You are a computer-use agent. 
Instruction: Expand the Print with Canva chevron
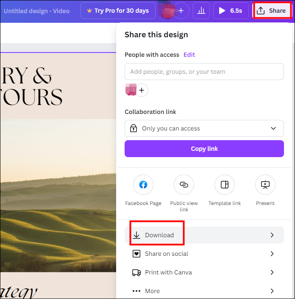(272, 272)
